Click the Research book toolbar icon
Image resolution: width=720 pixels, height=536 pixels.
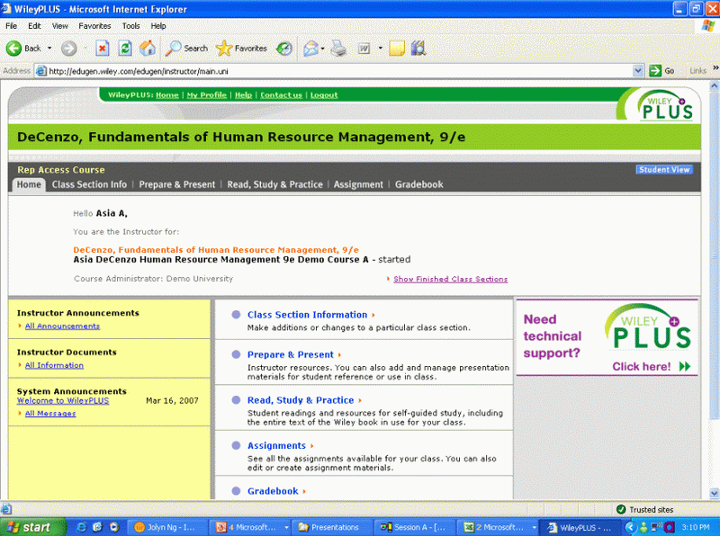(x=418, y=49)
